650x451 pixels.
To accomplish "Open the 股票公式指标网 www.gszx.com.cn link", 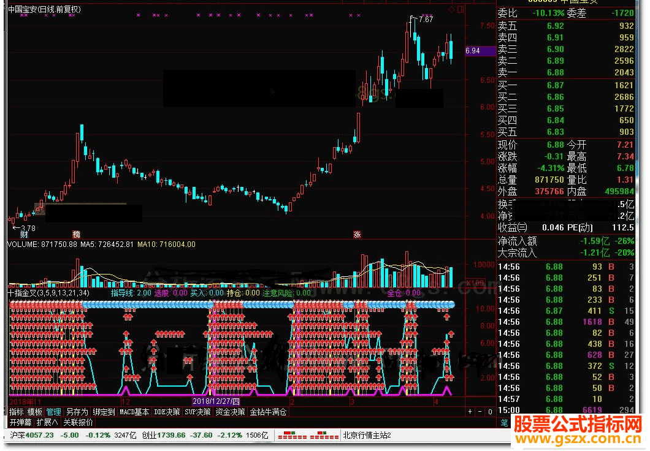I will (578, 431).
